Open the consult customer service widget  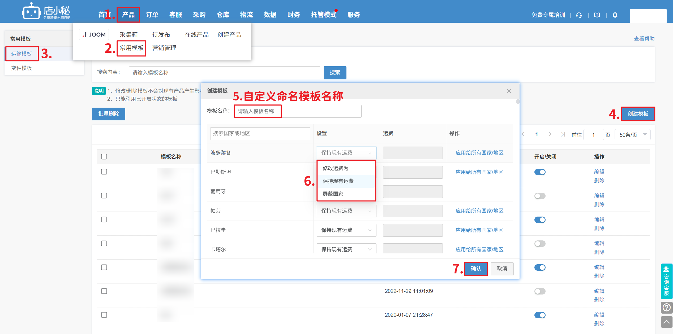pos(666,281)
